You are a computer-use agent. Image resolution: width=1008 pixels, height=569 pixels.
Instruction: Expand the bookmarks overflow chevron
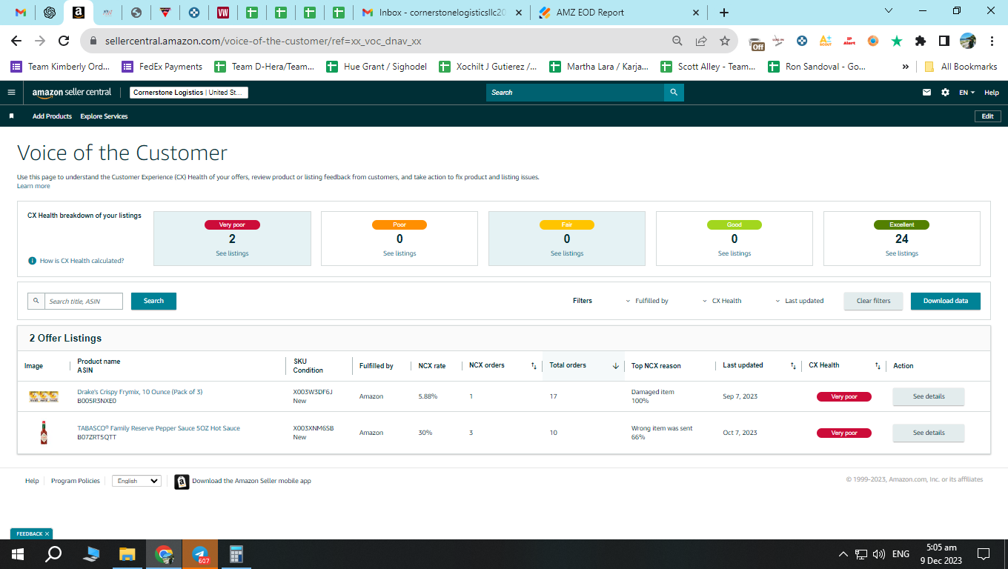(x=905, y=67)
